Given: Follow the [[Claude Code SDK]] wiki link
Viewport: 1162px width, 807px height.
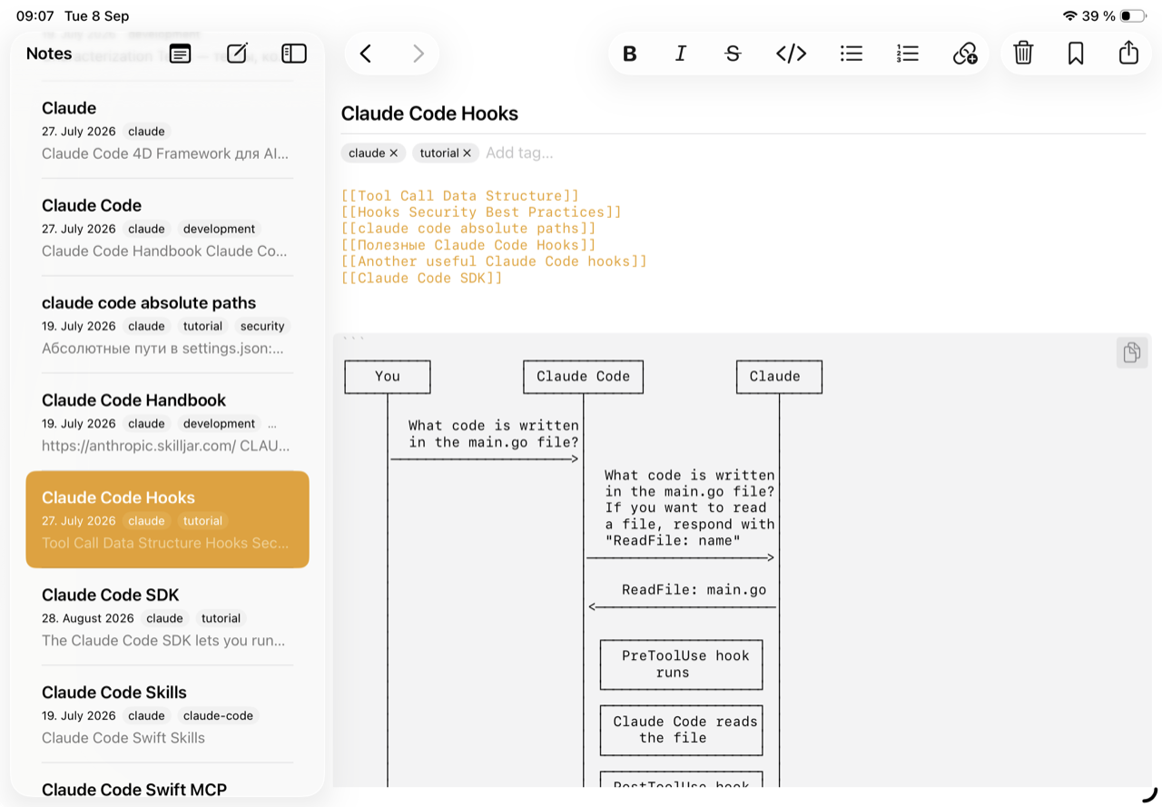Looking at the screenshot, I should (422, 278).
